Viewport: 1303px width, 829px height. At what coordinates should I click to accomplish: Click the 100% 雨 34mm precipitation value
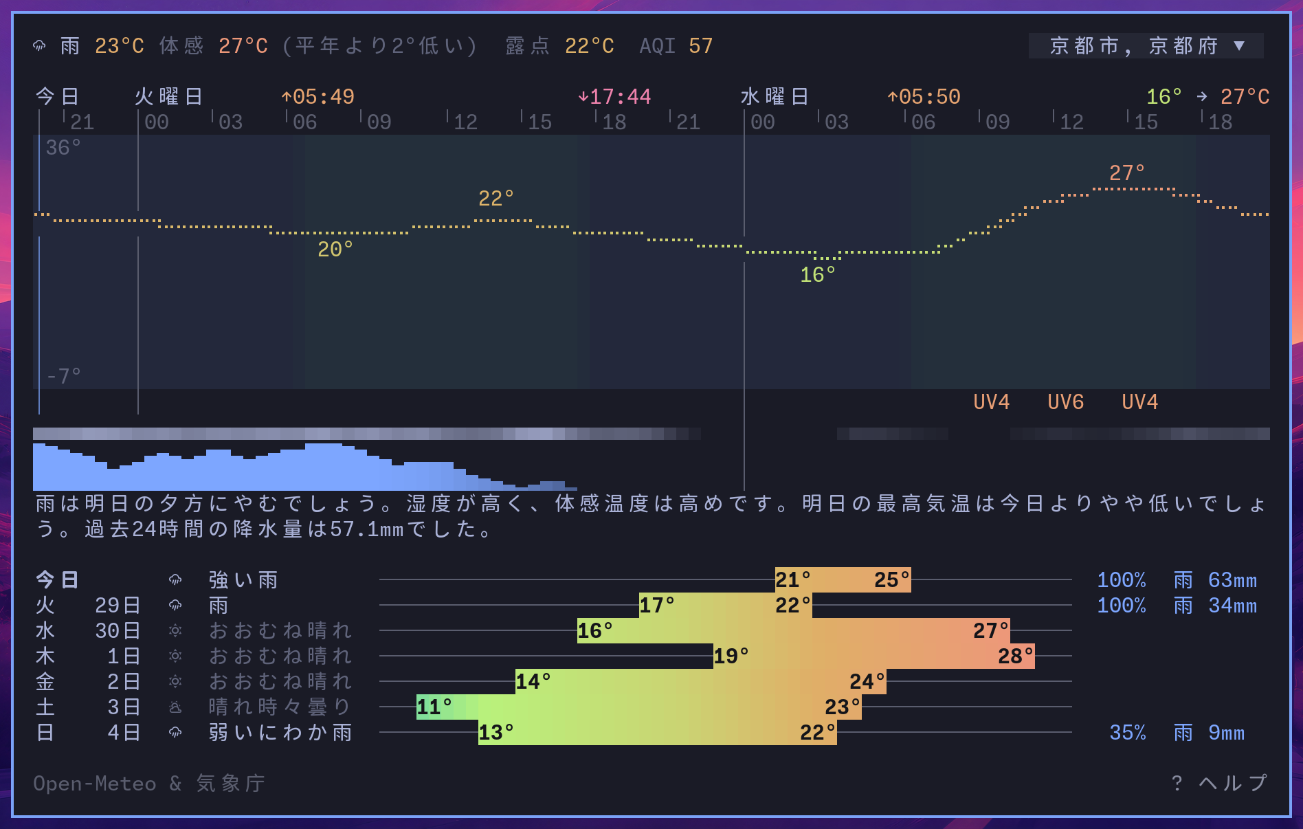pyautogui.click(x=1177, y=606)
